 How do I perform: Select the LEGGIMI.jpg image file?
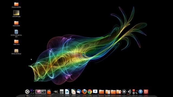point(16,14)
